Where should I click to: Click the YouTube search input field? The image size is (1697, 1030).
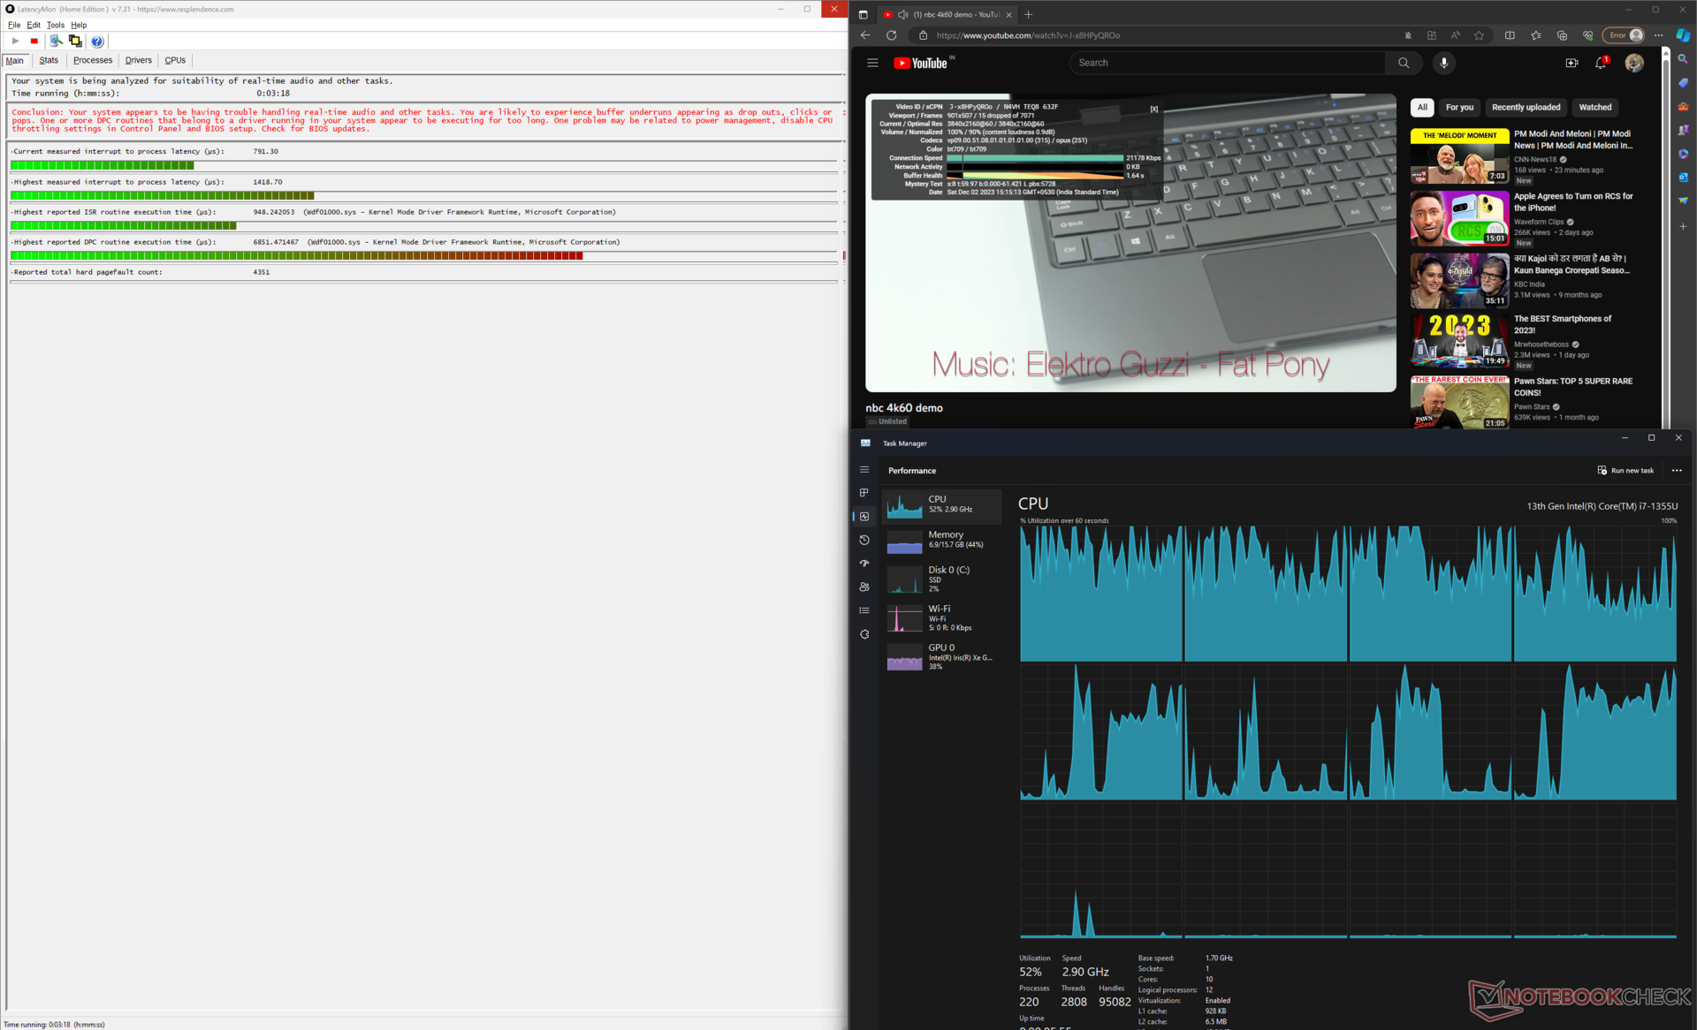pos(1227,63)
